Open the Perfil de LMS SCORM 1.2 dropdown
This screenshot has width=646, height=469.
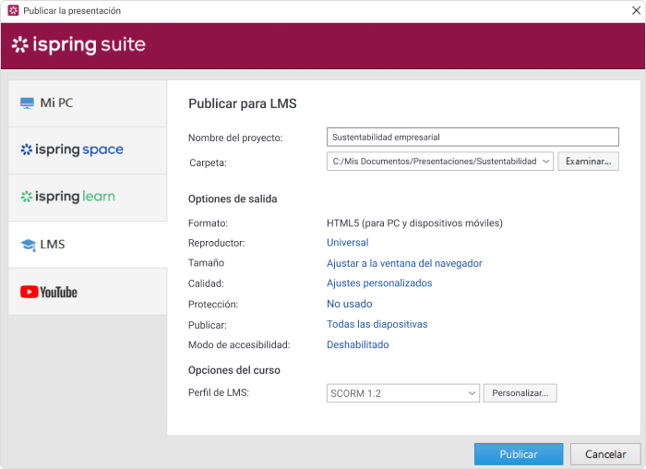pyautogui.click(x=403, y=393)
